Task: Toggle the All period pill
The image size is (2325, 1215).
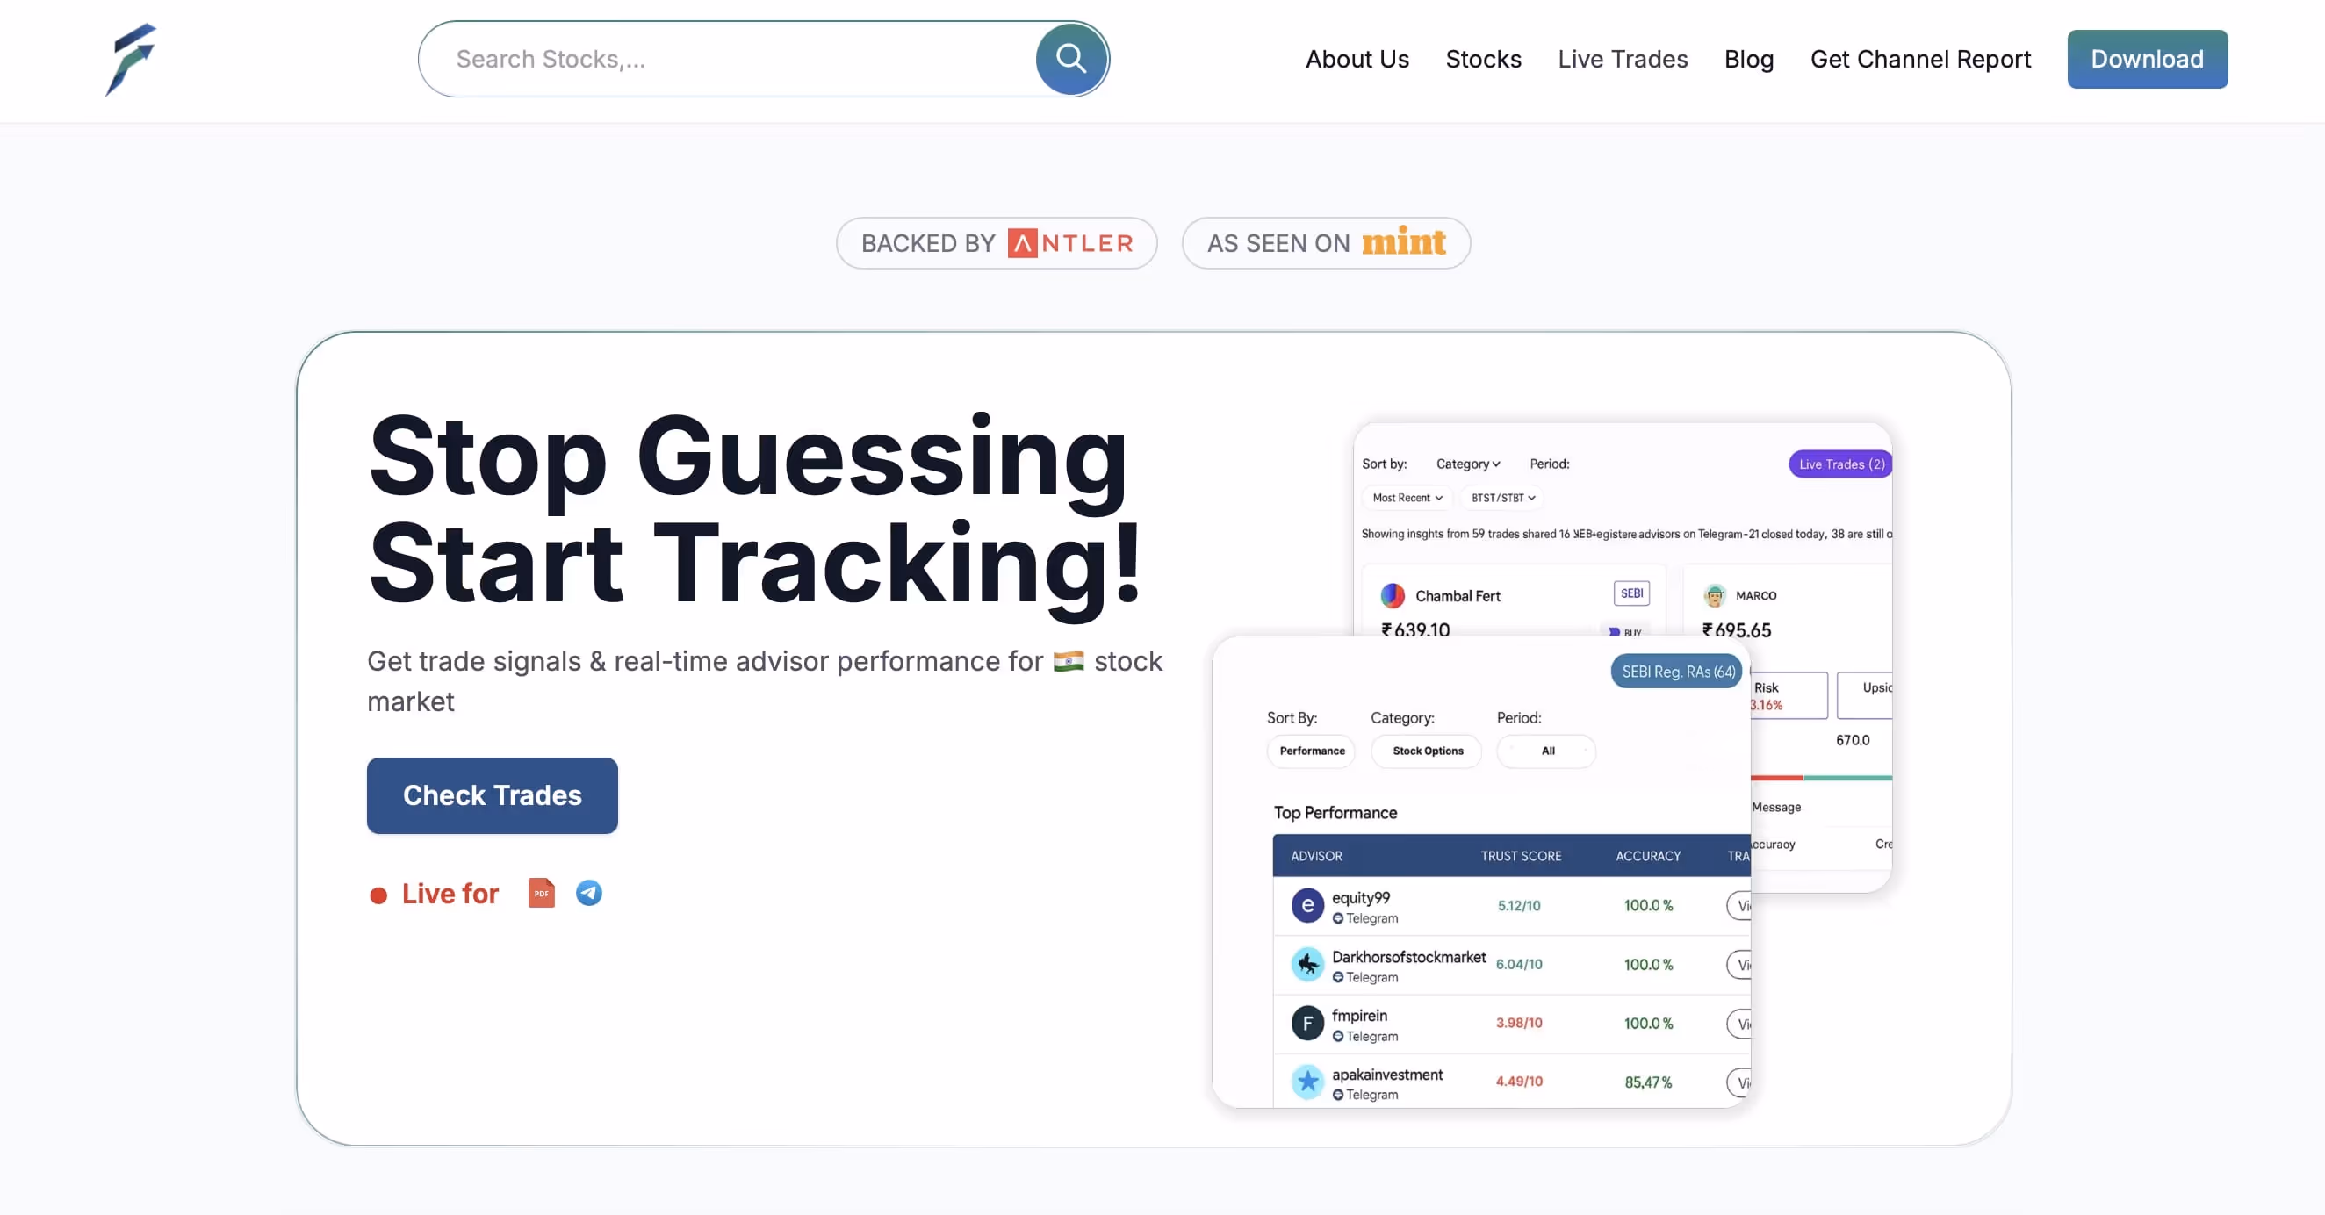Action: (1547, 751)
